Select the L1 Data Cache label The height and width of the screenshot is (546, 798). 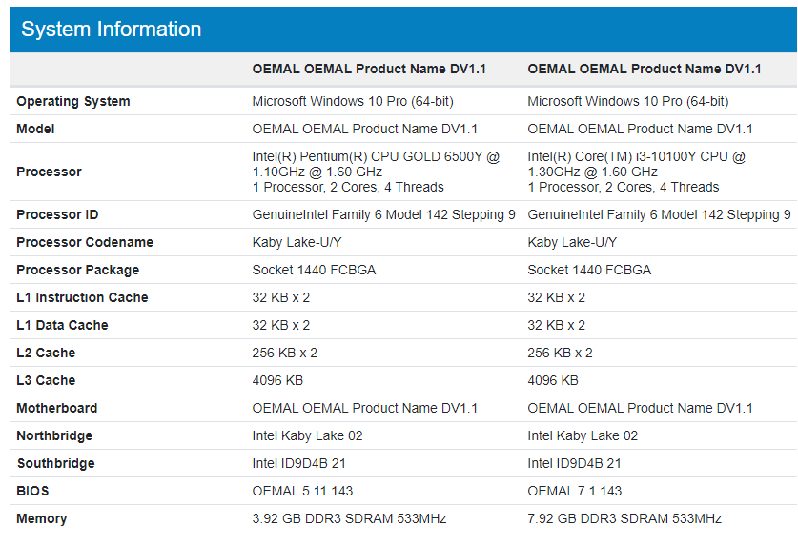tap(62, 325)
